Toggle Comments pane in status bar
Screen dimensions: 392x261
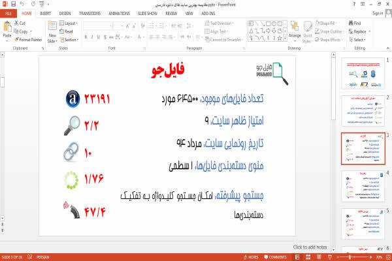pyautogui.click(x=275, y=257)
